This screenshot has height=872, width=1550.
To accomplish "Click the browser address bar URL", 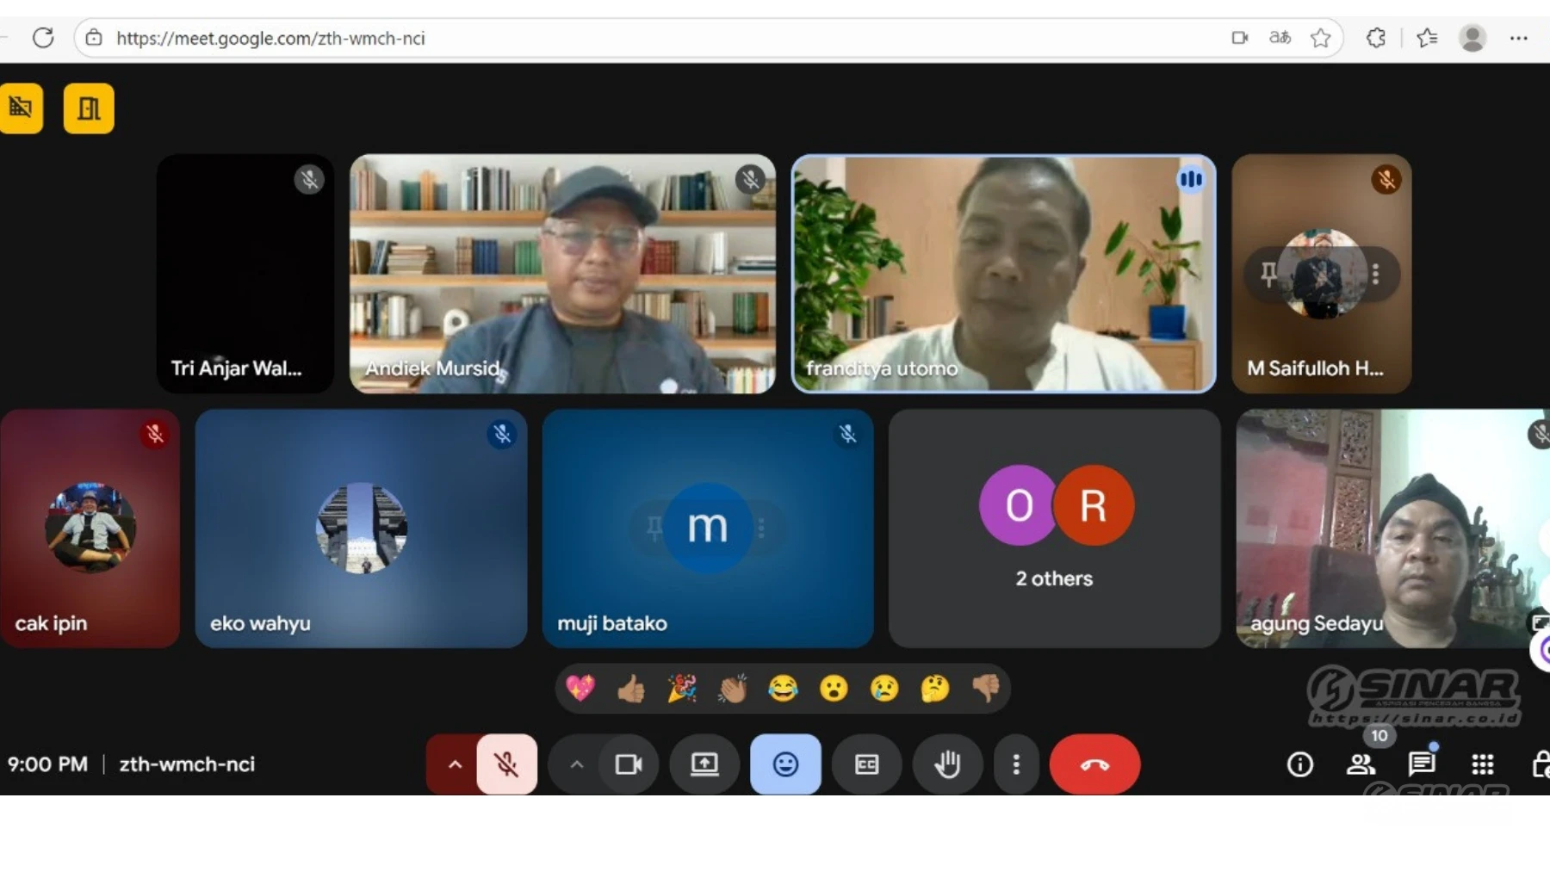I will pos(270,38).
